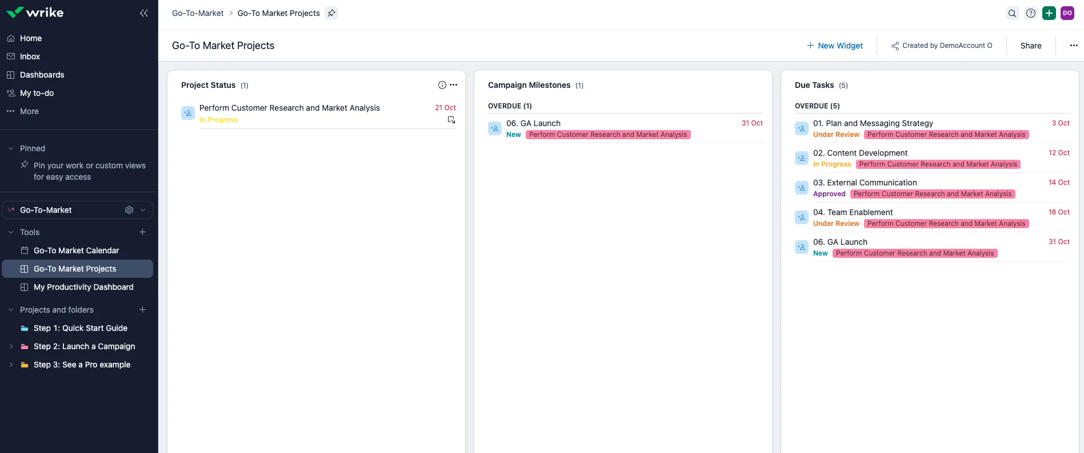Open 06. GA Launch in Due Tasks
Viewport: 1084px width, 453px height.
coord(840,242)
